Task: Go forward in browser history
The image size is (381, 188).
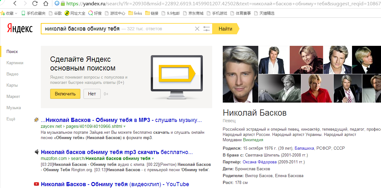Action: (x=25, y=4)
